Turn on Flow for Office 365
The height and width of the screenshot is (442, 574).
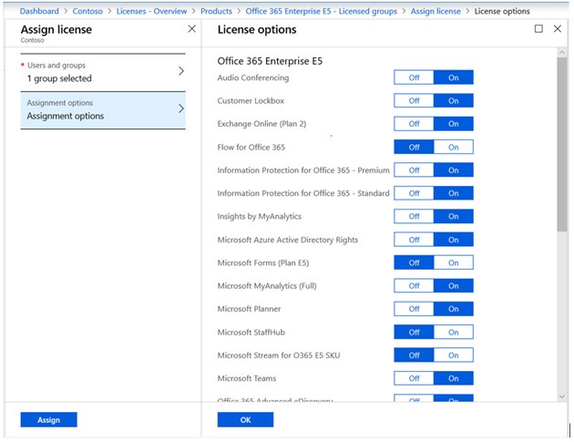[x=454, y=148]
